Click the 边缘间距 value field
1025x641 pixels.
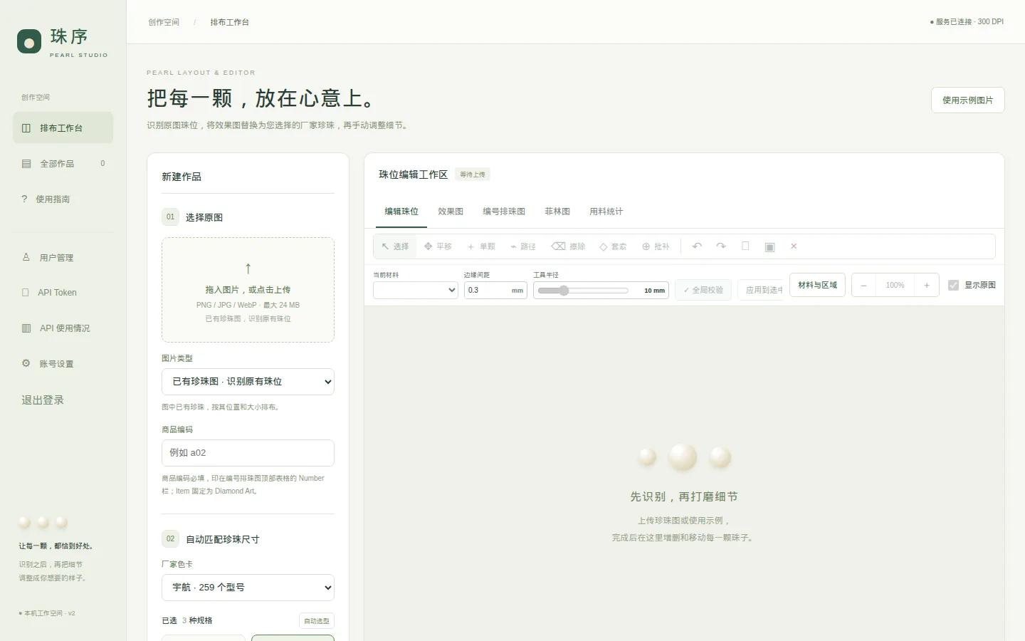pos(495,290)
